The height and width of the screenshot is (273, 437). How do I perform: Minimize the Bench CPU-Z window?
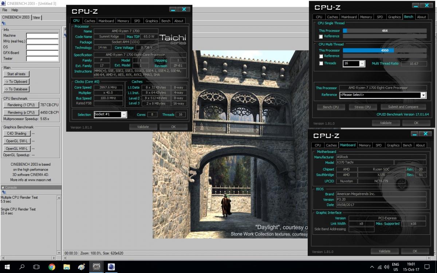click(x=416, y=6)
